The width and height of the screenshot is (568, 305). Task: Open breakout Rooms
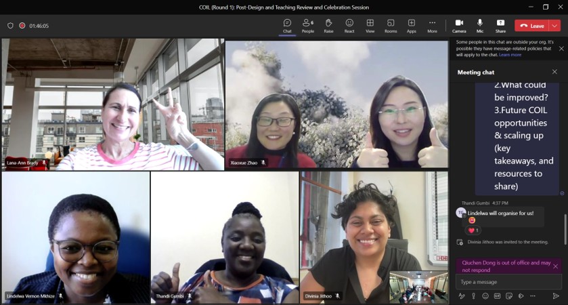coord(391,25)
